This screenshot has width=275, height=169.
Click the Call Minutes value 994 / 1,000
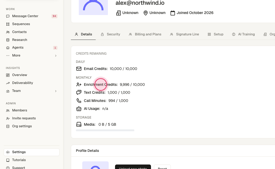pyautogui.click(x=118, y=101)
